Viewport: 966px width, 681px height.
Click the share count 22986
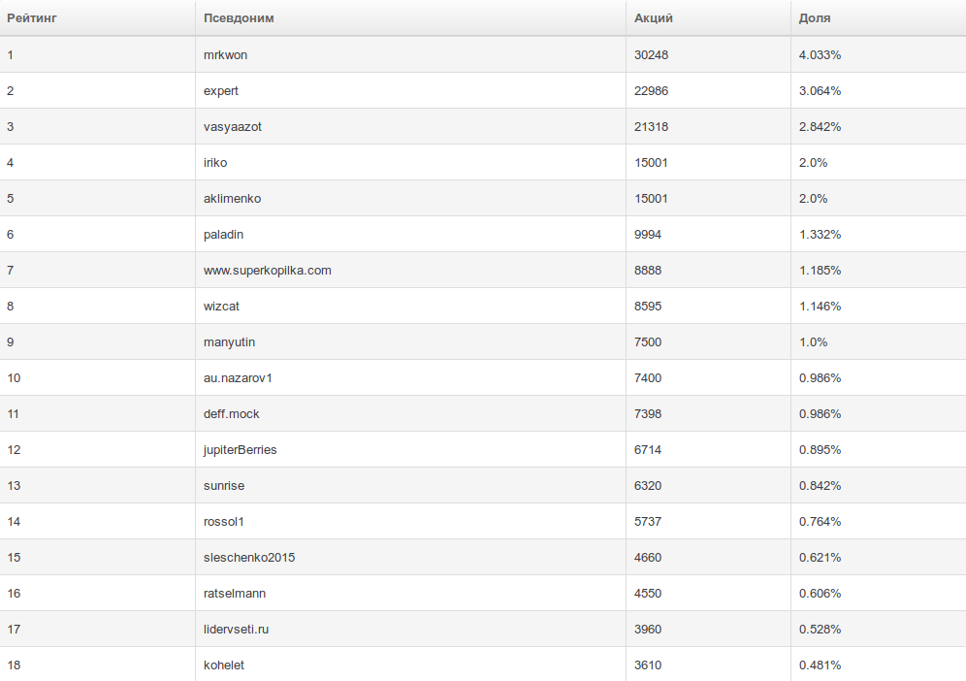coord(651,91)
